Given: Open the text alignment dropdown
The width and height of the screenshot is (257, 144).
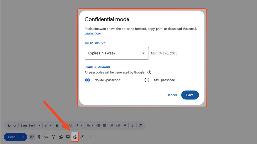Looking at the screenshot, I should point(89,125).
